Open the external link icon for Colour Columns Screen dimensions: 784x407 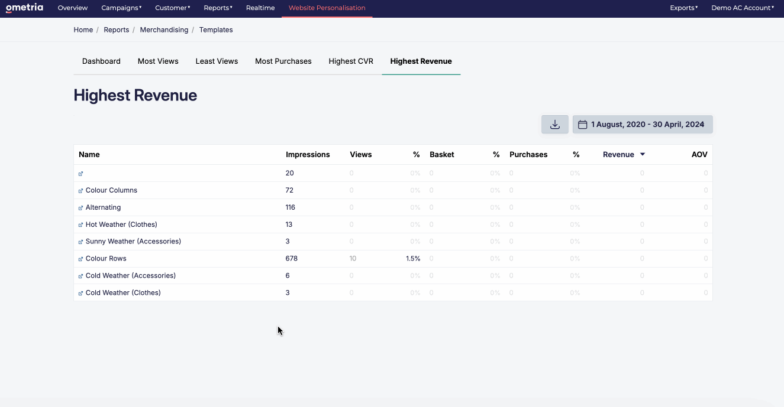(x=81, y=191)
